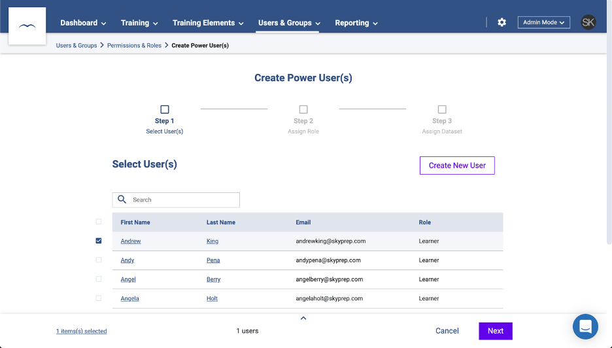The width and height of the screenshot is (612, 348).
Task: Expand the Training Elements menu
Action: point(208,23)
